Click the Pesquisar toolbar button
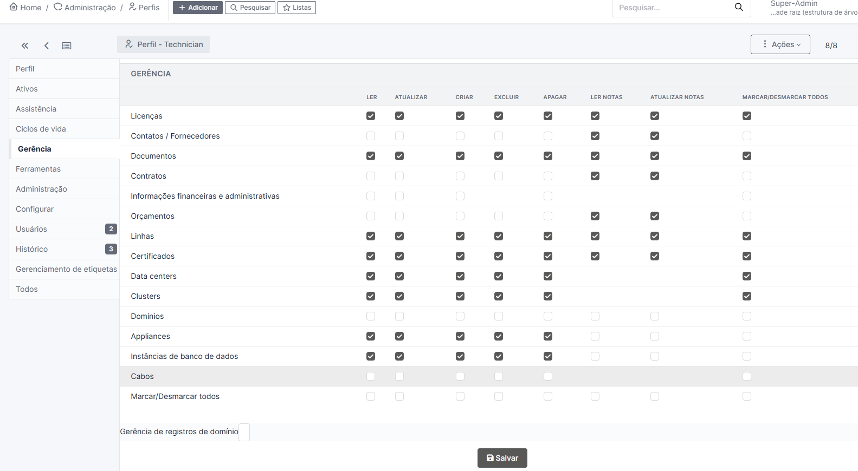Screen dimensions: 858x471 (x=250, y=8)
